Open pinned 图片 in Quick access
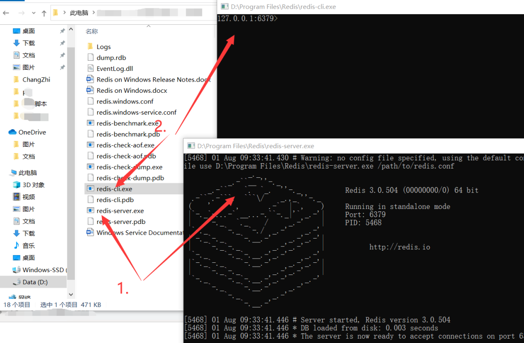 [29, 67]
